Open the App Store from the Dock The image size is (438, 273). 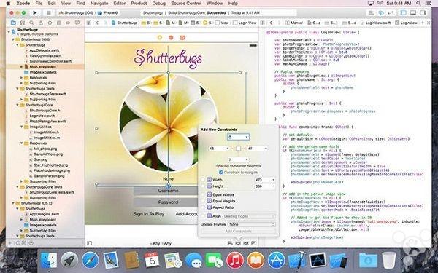(276, 260)
